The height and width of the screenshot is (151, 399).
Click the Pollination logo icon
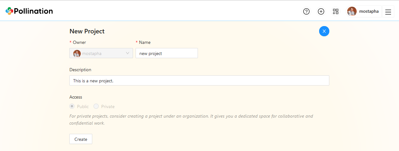pos(9,11)
